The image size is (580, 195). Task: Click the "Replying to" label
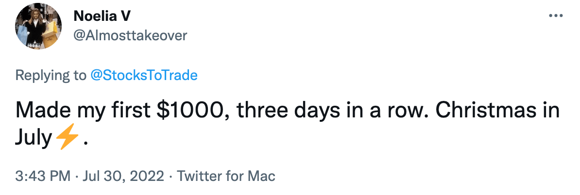[x=51, y=75]
